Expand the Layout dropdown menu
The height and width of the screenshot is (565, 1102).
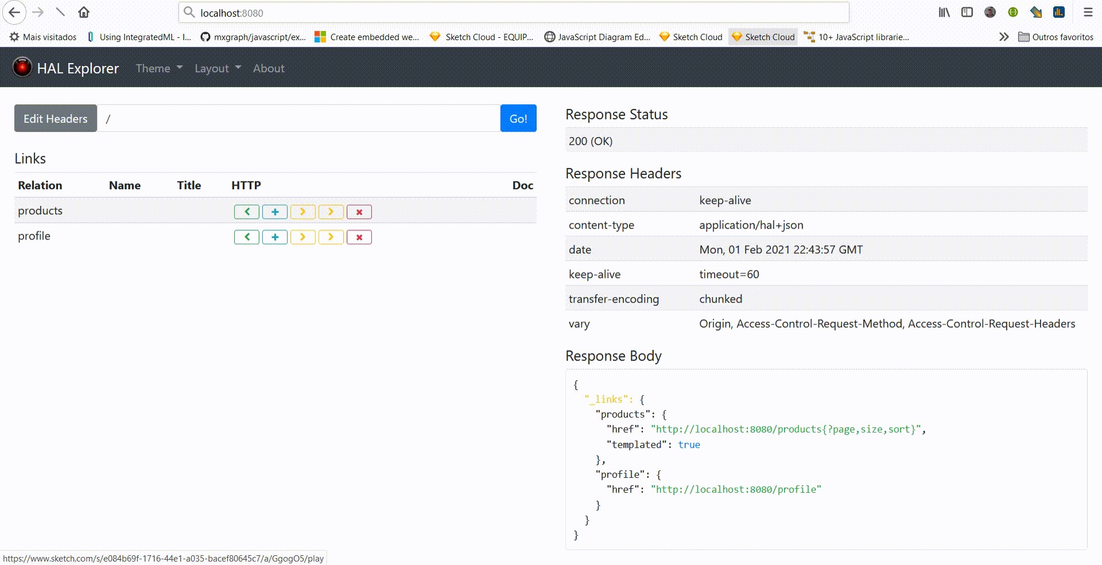point(218,68)
